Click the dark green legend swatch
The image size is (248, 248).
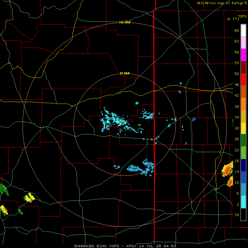(243, 140)
